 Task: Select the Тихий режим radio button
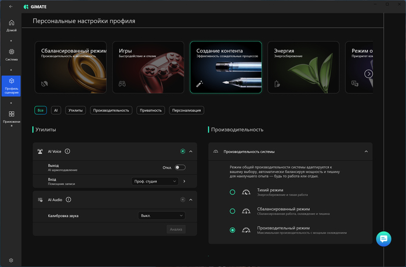[x=233, y=192]
